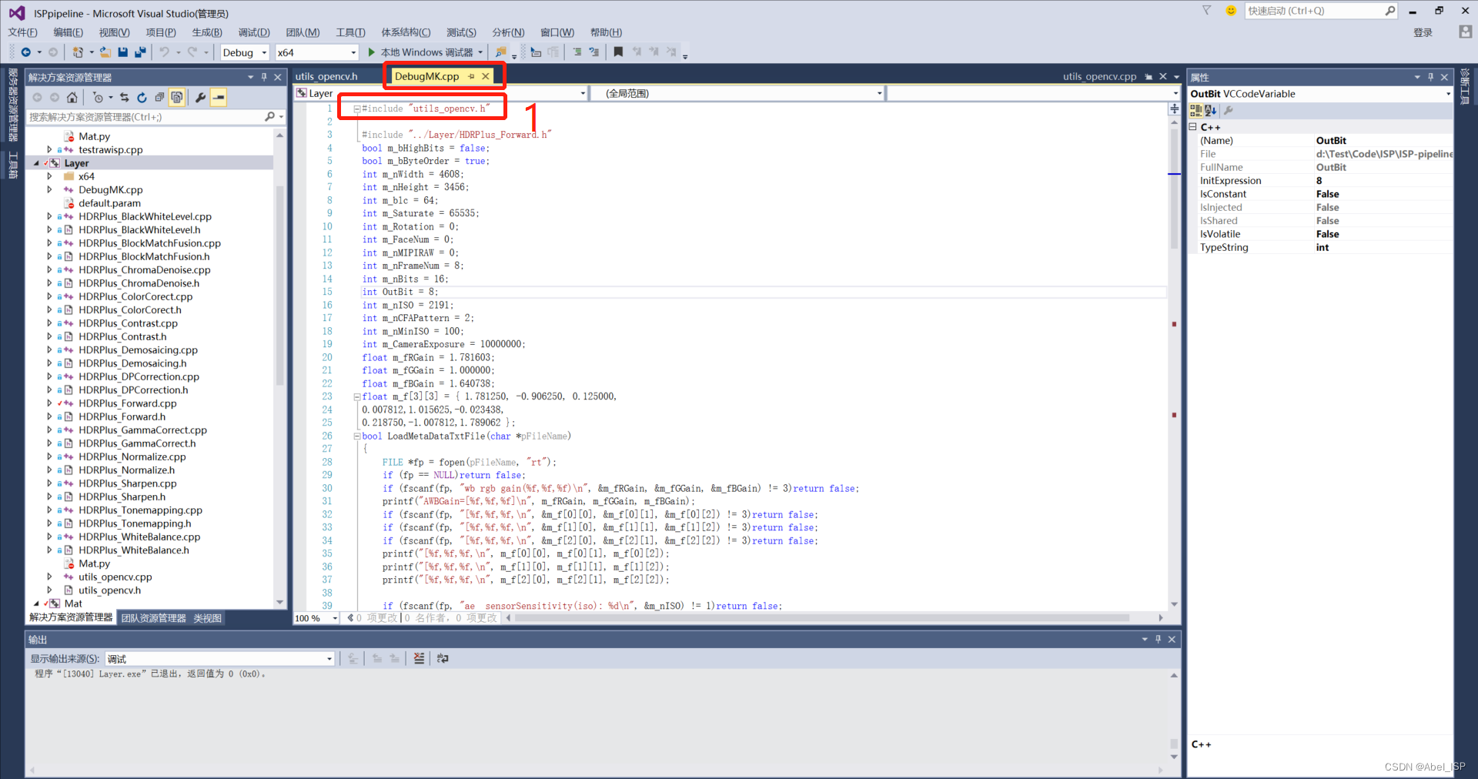This screenshot has width=1478, height=779.
Task: Open Solution Explorer properties wrench icon
Action: pos(199,97)
